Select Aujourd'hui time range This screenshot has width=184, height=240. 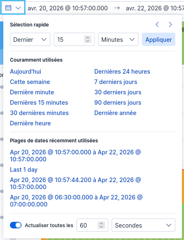(26, 72)
